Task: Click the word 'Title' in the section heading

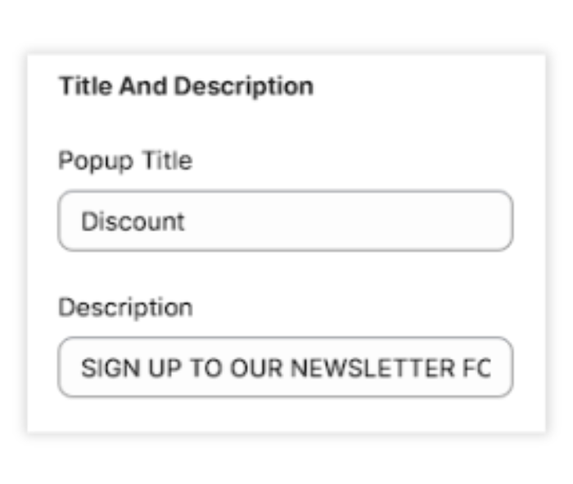Action: [85, 86]
